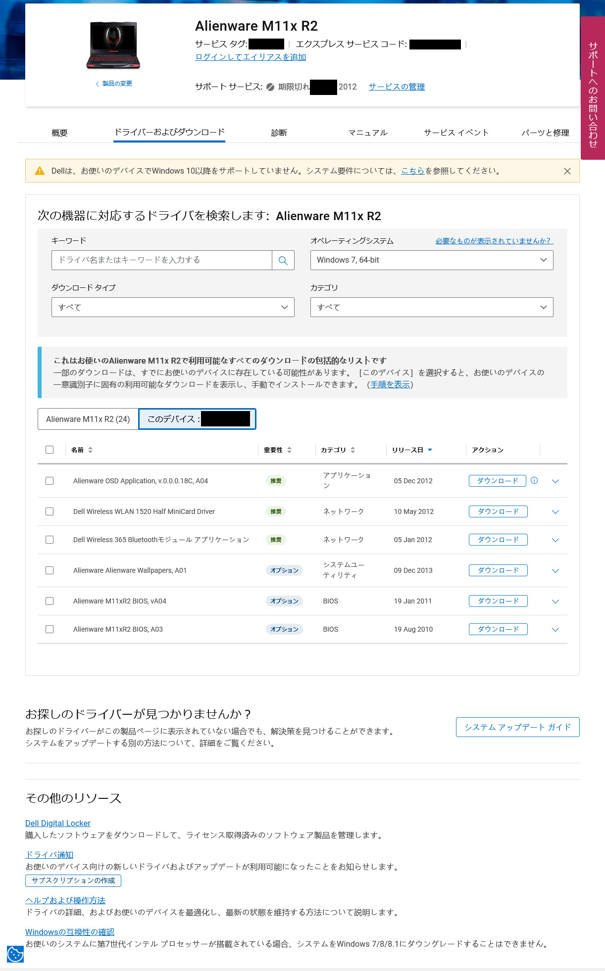Viewport: 605px width, 971px height.
Task: Open the operating system dropdown showing Windows 7
Action: [431, 260]
